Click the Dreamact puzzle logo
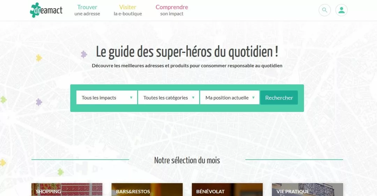This screenshot has height=196, width=377. click(46, 10)
